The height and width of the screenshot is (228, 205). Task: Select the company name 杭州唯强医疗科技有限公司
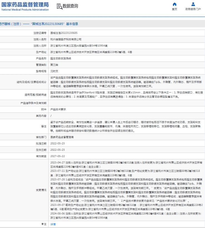(x=66, y=39)
